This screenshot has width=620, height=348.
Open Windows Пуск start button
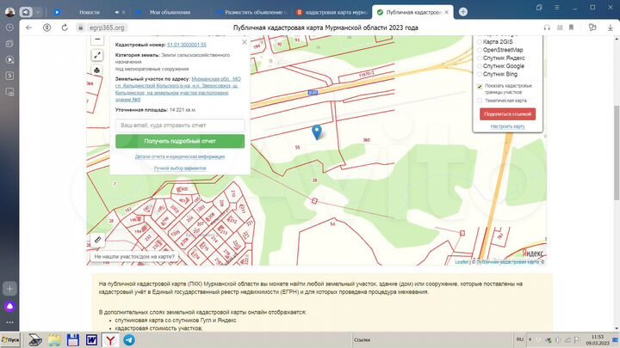click(x=10, y=339)
